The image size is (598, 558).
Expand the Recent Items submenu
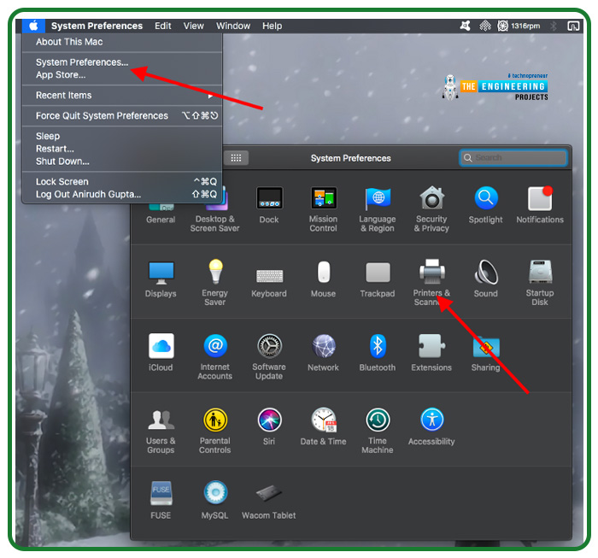122,96
